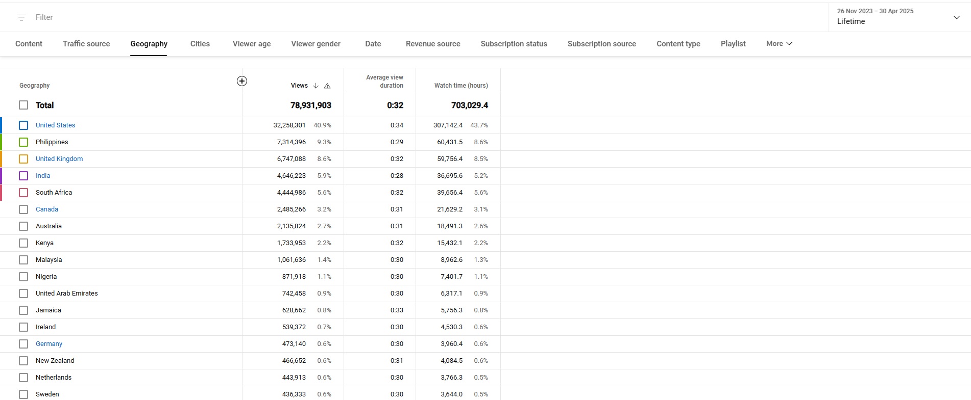The height and width of the screenshot is (400, 971).
Task: Click Philippines row name
Action: pos(52,142)
